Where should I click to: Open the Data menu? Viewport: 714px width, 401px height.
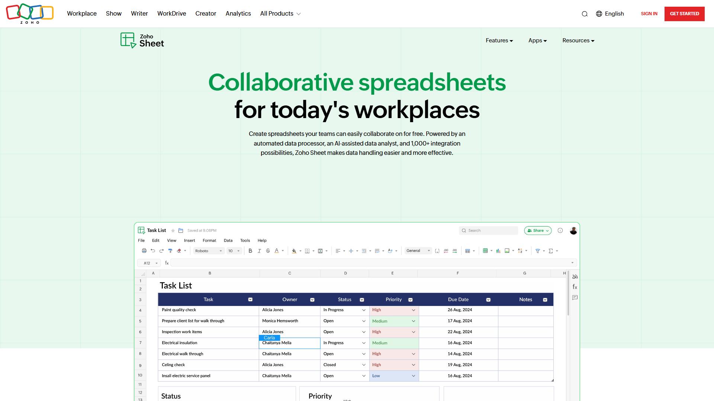[228, 241]
